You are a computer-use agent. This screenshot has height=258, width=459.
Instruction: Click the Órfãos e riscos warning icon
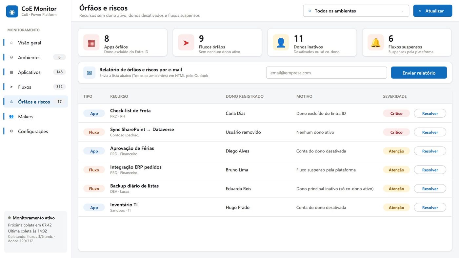click(11, 102)
